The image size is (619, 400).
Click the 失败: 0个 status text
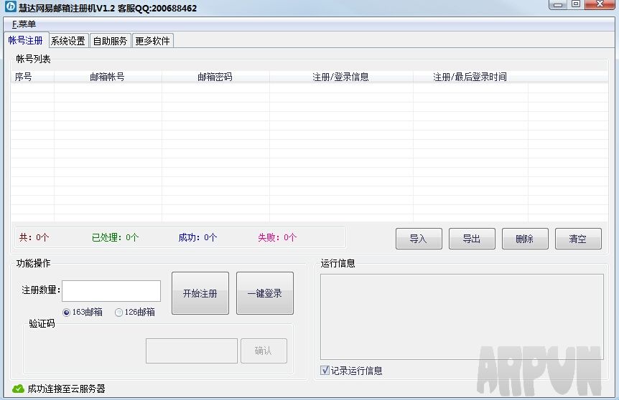click(277, 237)
